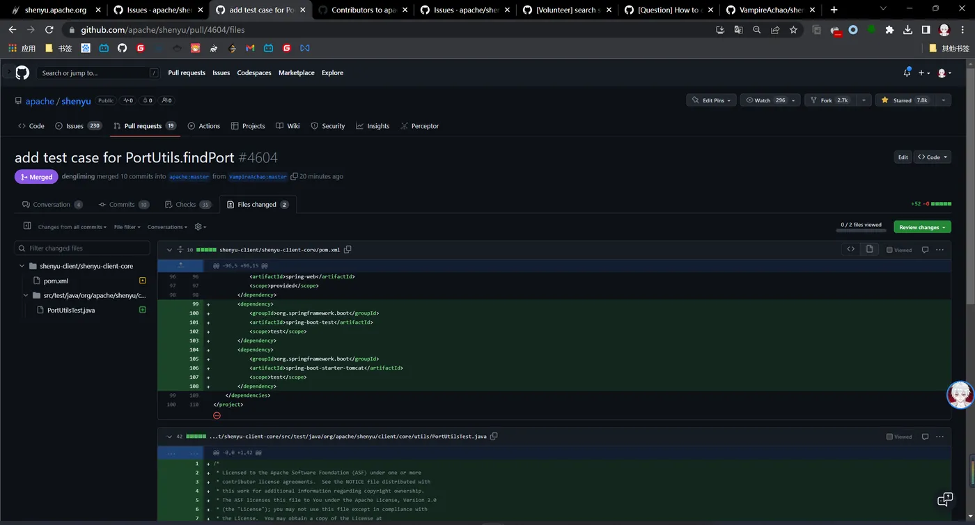The height and width of the screenshot is (525, 975).
Task: Show source diff view for pom.xml
Action: (851, 249)
